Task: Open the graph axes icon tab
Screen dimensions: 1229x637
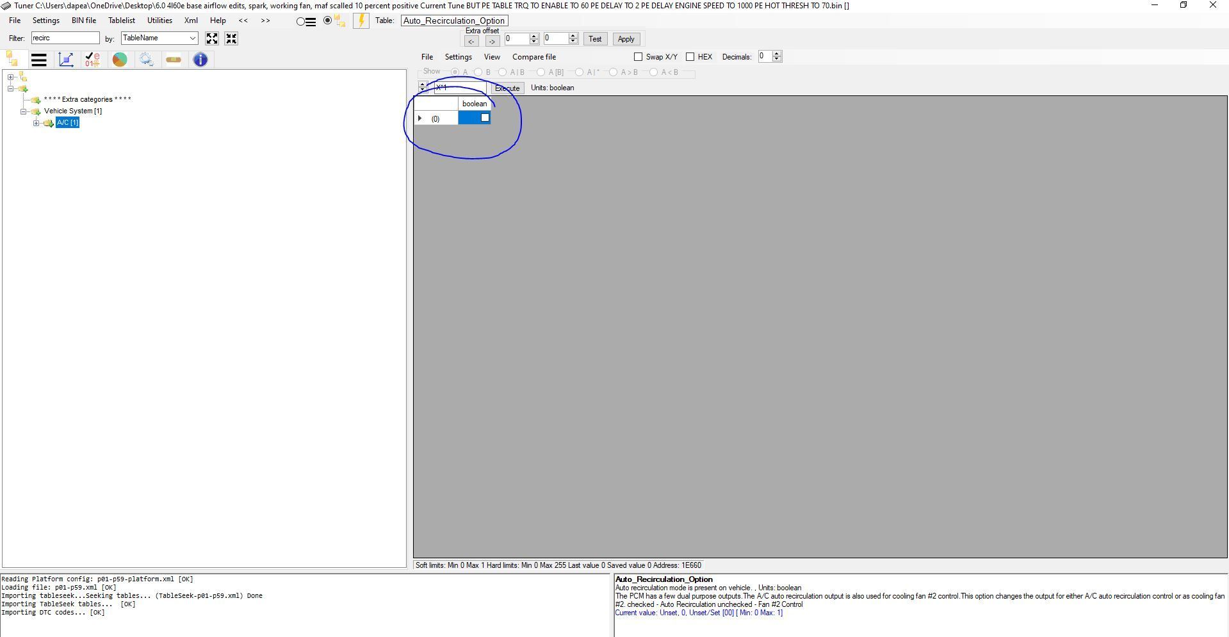Action: click(x=66, y=60)
